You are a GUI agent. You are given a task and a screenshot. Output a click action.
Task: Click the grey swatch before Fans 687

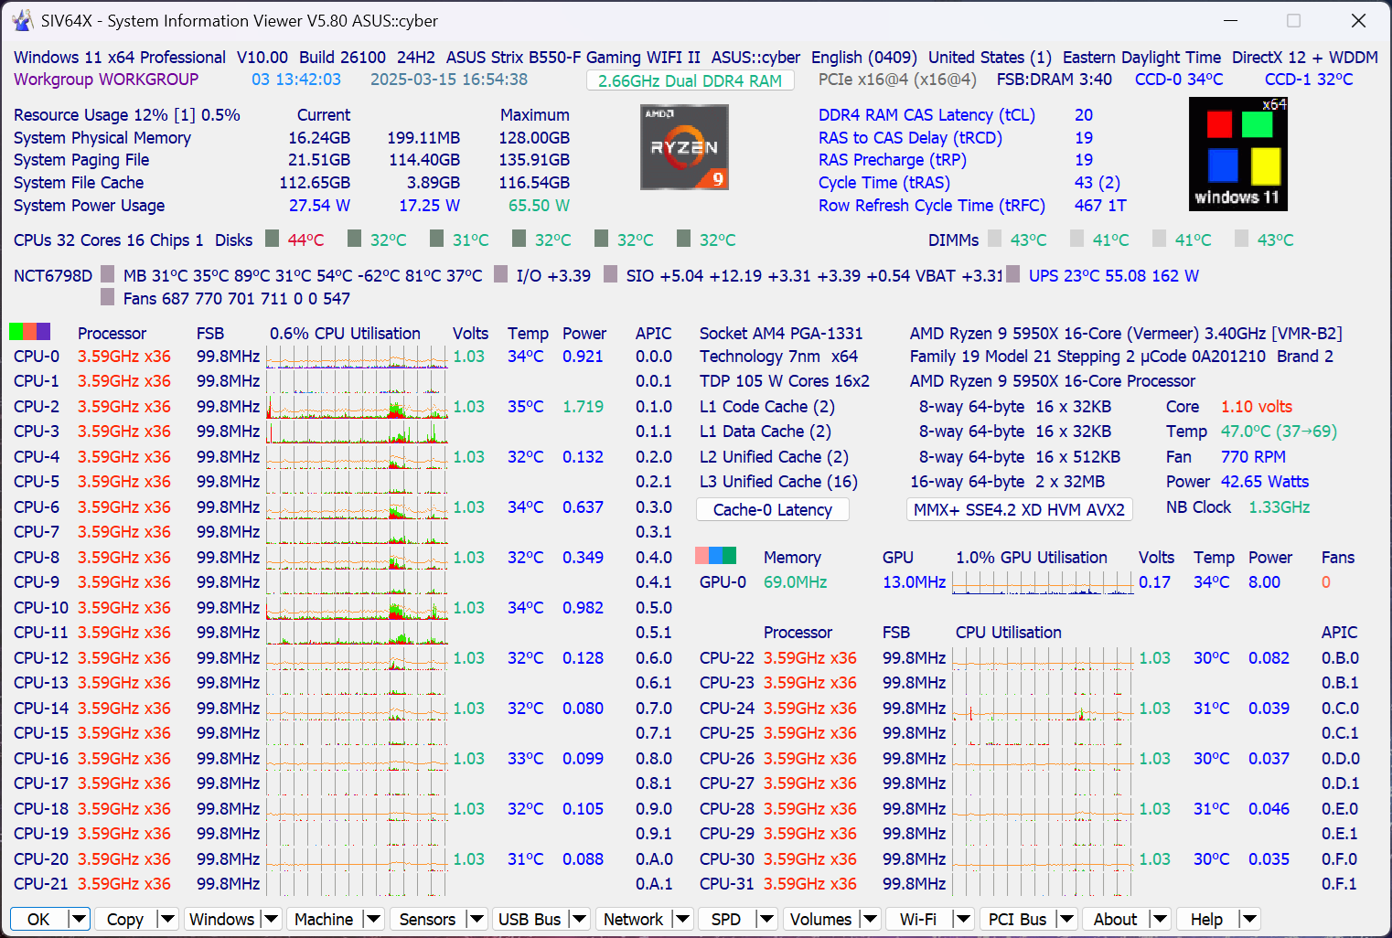click(x=108, y=297)
